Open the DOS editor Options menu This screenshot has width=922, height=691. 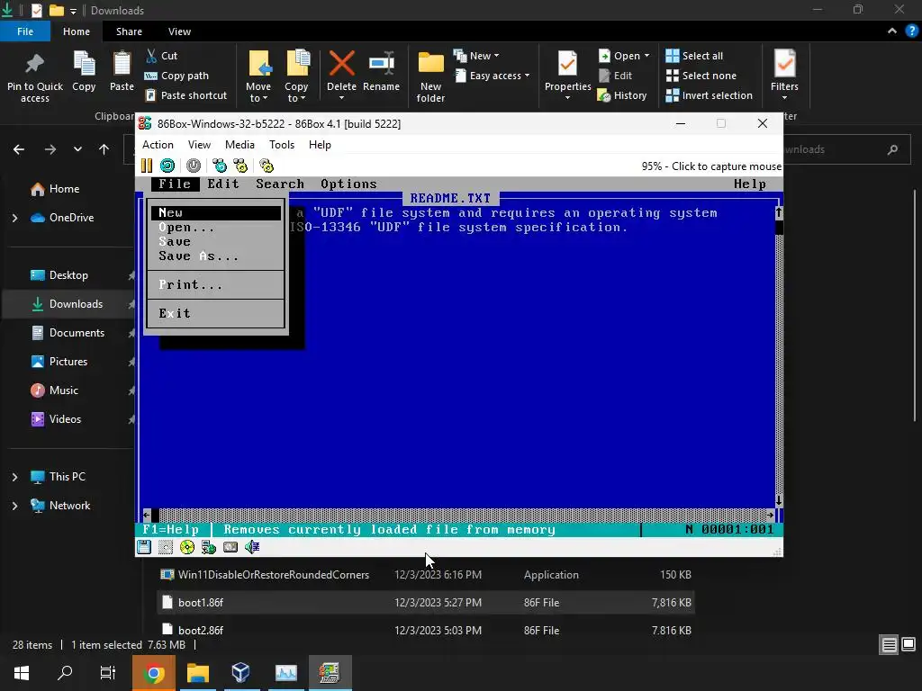coord(348,184)
